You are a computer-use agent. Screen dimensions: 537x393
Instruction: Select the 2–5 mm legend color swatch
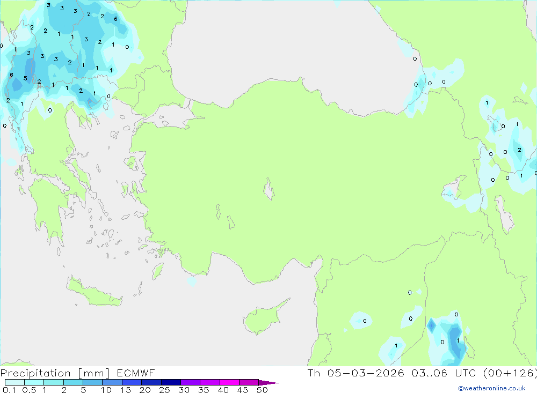point(73,382)
